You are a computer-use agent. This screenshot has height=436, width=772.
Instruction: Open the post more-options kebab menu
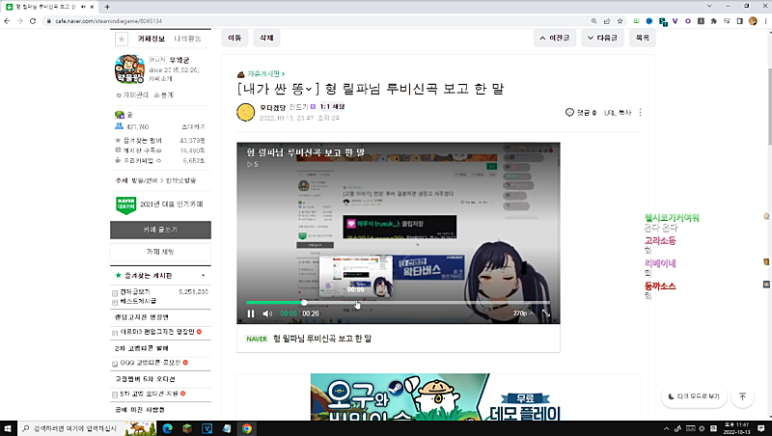tap(640, 112)
